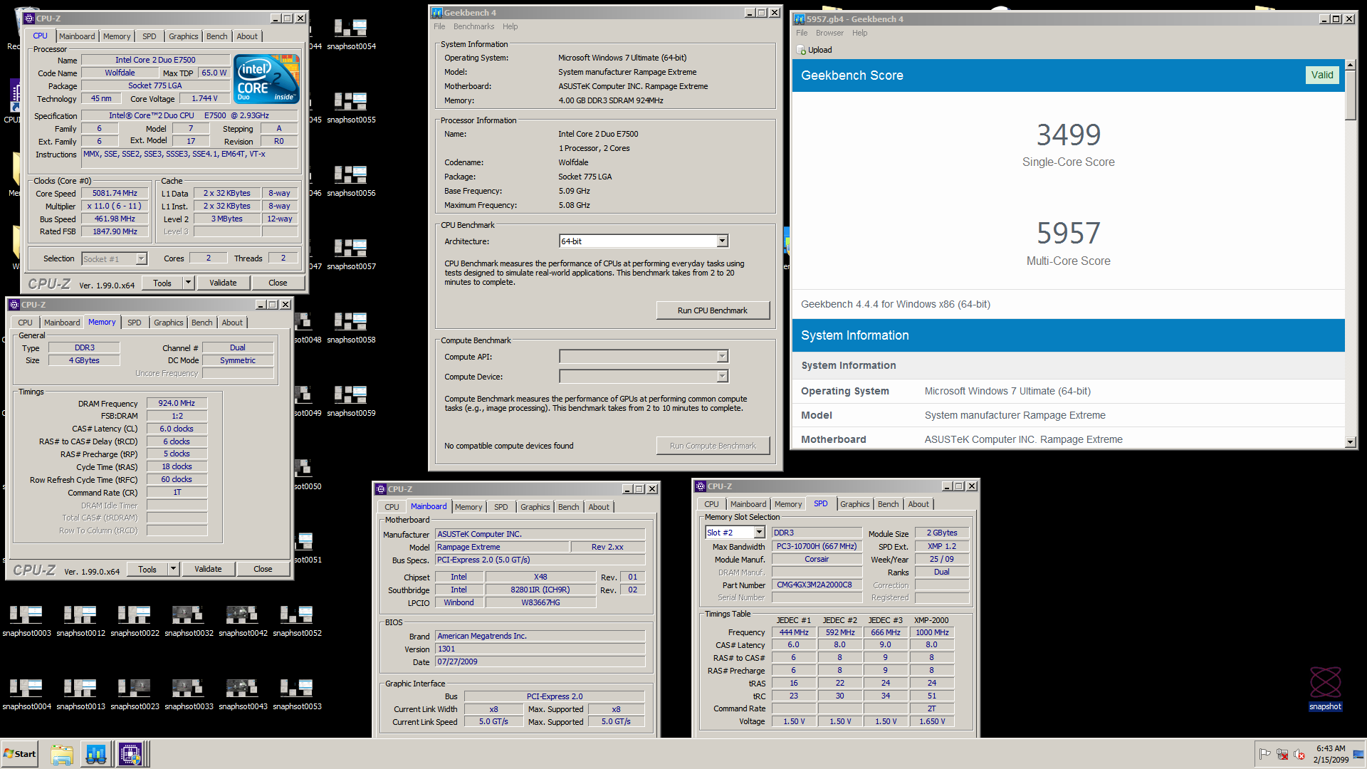Switch to Mainboard tab in top CPU-Z window
Image resolution: width=1367 pixels, height=769 pixels.
[77, 36]
